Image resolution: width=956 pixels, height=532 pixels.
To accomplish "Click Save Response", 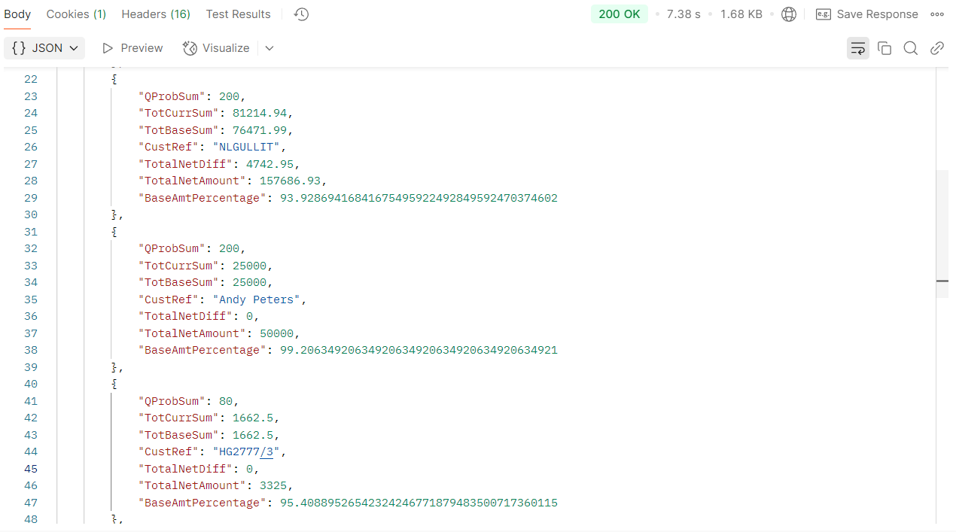I will click(x=867, y=14).
